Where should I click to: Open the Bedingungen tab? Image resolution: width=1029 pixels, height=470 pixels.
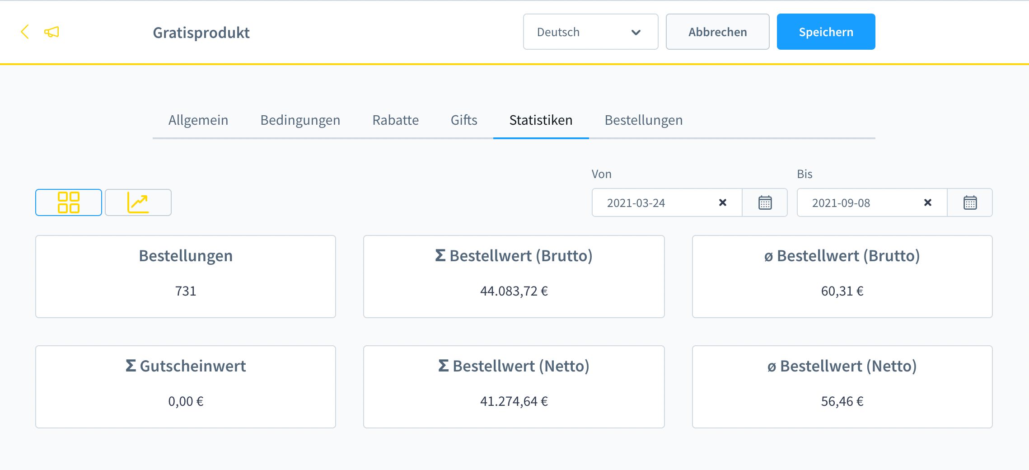pos(300,120)
